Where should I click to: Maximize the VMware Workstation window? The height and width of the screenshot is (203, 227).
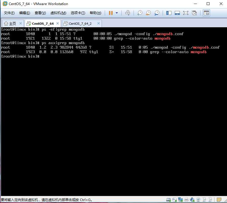(x=208, y=4)
